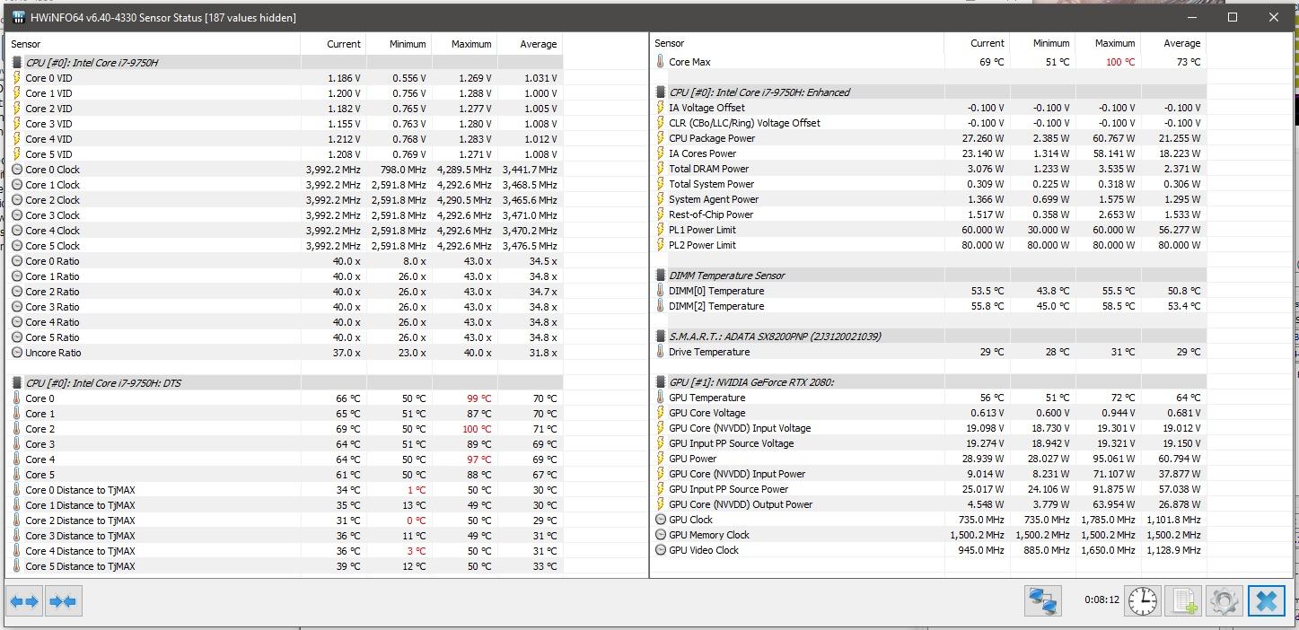Viewport: 1299px width, 630px height.
Task: Click the elapsed time 0:08:12 readout
Action: pyautogui.click(x=1102, y=600)
